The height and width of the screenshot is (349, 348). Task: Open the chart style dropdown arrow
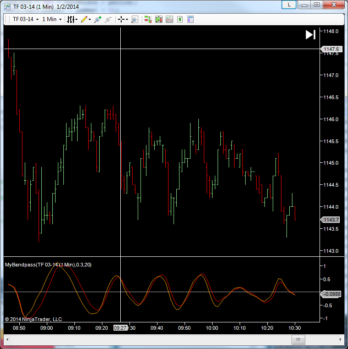click(76, 20)
